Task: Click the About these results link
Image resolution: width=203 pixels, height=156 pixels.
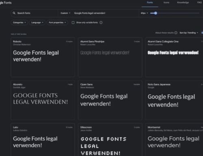Action: (x=164, y=33)
